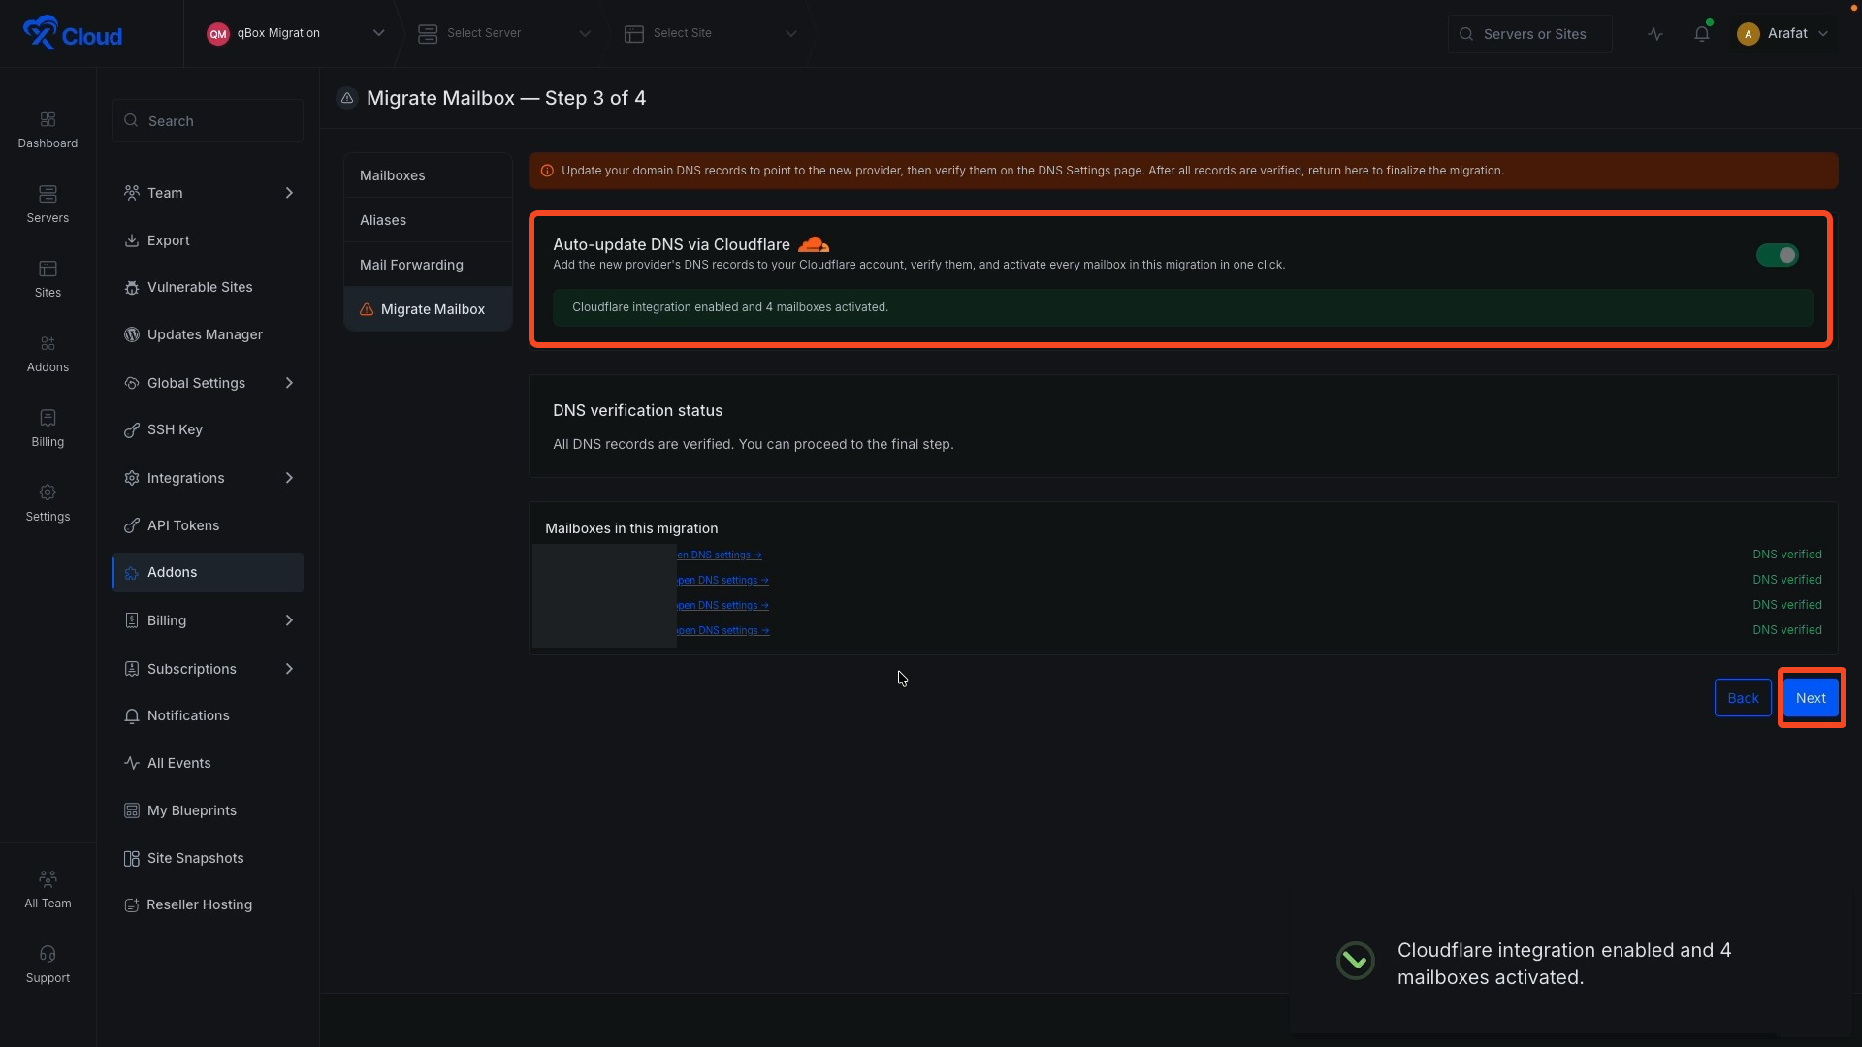
Task: Click the page title icon beside Migrate Mailbox
Action: (x=347, y=98)
